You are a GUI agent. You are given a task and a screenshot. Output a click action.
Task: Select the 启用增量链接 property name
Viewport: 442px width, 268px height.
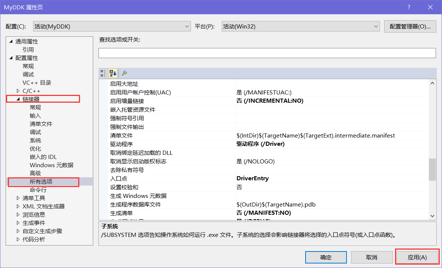127,101
